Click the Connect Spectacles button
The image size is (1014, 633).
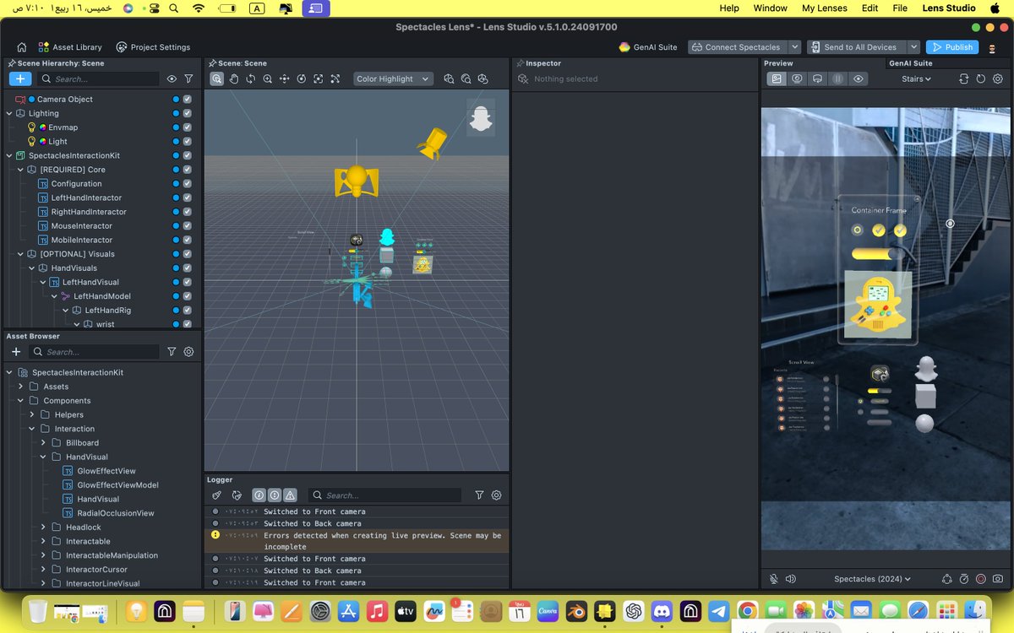(738, 47)
